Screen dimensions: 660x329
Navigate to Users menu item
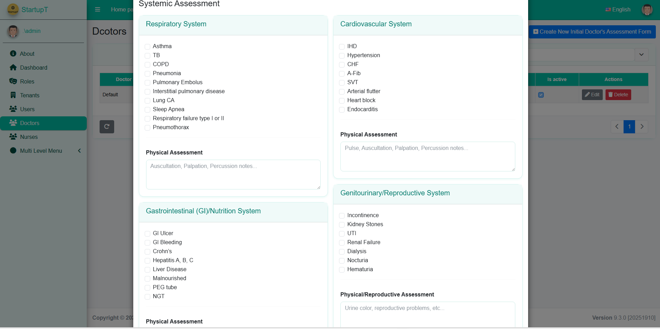[x=27, y=109]
